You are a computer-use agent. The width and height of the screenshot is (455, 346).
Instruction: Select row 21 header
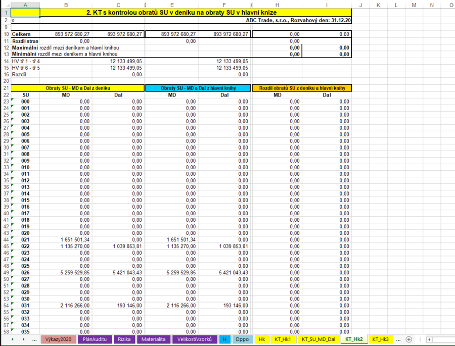tap(5, 88)
